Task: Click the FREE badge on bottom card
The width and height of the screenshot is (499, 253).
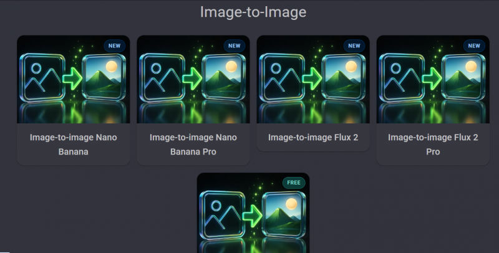Action: (294, 183)
